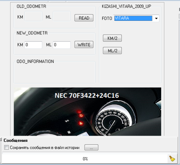180x165 pixels.
Task: Click the OLD_ODOMETR ML field
Action: [62, 17]
